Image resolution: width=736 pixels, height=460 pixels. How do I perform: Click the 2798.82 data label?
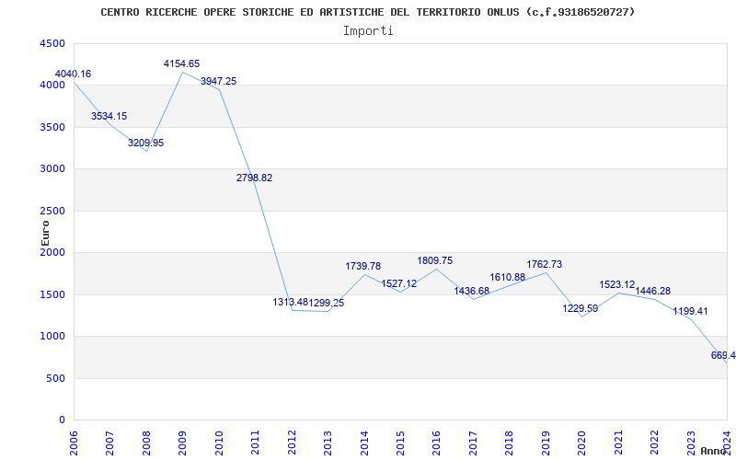[x=255, y=178]
